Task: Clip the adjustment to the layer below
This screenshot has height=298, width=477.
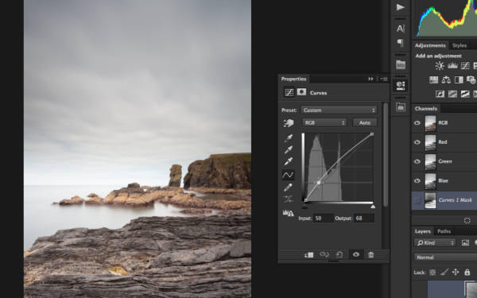Action: (308, 255)
